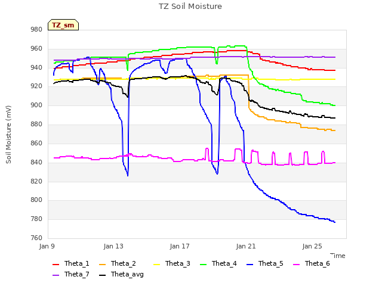Click the 840 y-axis tick label
Screen dimensions: 382x286
tap(36, 162)
